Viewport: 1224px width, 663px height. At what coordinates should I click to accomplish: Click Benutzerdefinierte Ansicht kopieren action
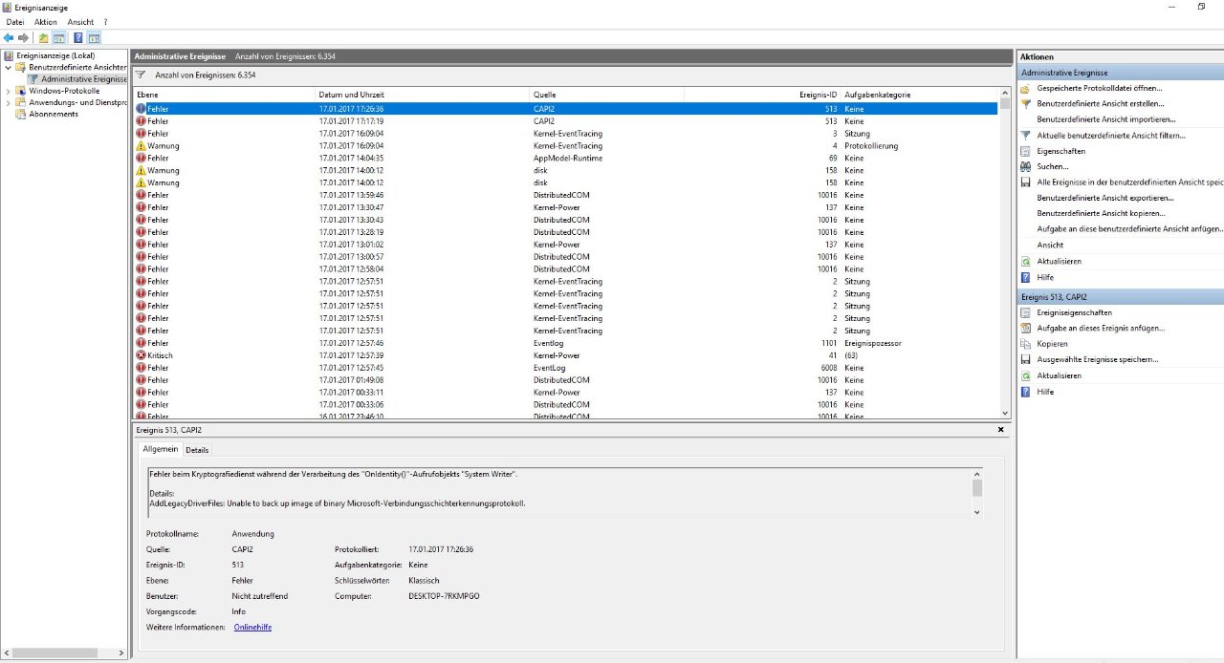(1102, 214)
